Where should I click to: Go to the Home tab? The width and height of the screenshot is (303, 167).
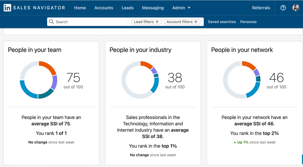click(x=80, y=8)
